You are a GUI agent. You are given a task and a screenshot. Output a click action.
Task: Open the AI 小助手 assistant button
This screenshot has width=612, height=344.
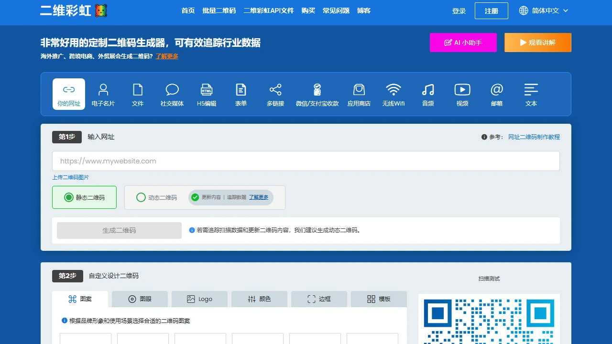(463, 43)
